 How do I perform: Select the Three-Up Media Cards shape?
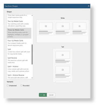(x=19, y=33)
